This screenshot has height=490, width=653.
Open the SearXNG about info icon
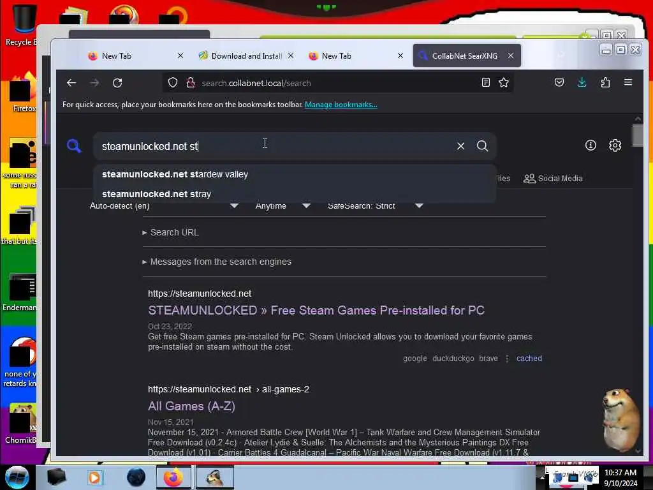pyautogui.click(x=591, y=145)
